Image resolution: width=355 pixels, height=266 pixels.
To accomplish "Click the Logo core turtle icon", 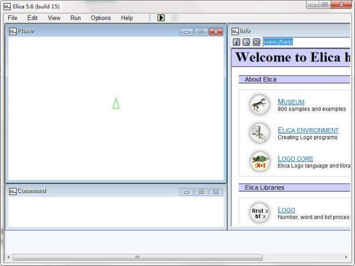I will coord(260,161).
